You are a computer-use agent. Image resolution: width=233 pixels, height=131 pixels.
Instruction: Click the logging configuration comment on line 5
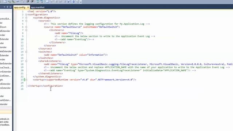(97, 24)
